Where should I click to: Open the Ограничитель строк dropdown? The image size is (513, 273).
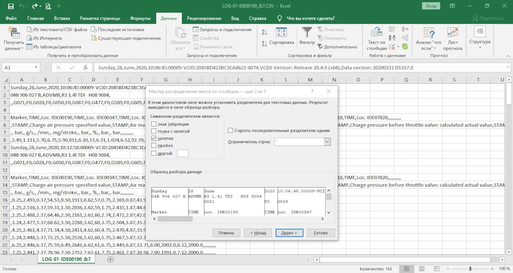(x=327, y=142)
